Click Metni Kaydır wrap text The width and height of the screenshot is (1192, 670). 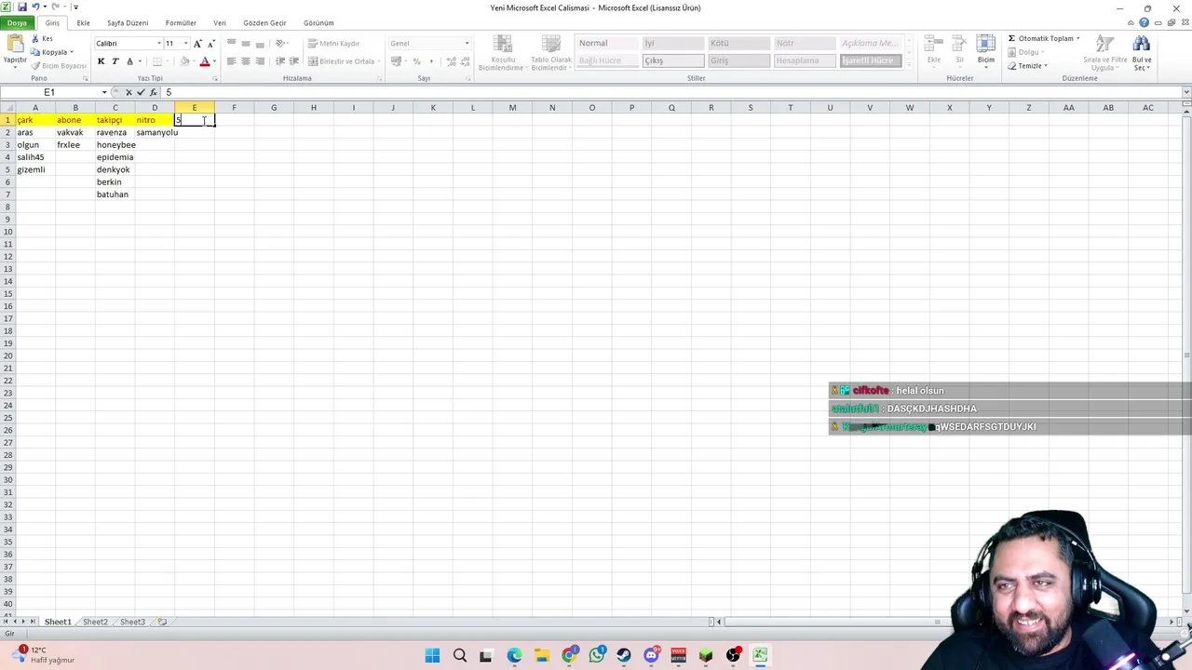[333, 44]
